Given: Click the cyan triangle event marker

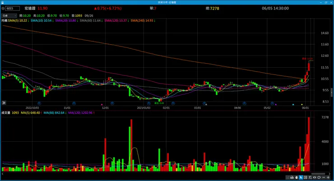Looking at the screenshot, I should point(293,105).
